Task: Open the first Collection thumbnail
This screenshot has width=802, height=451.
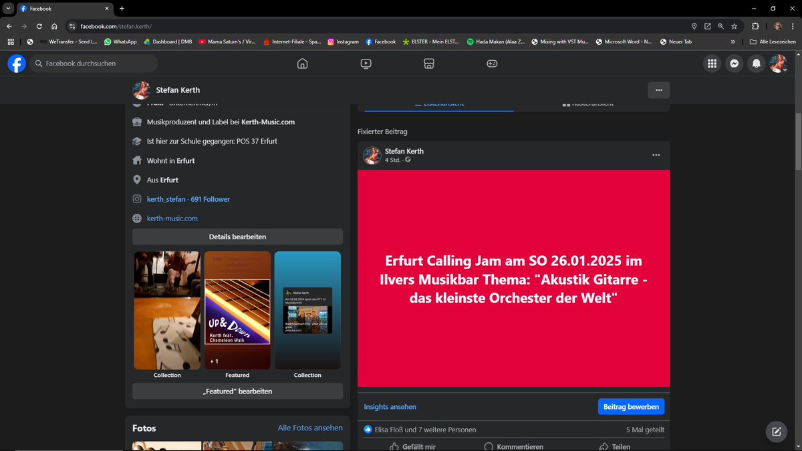Action: pos(167,310)
